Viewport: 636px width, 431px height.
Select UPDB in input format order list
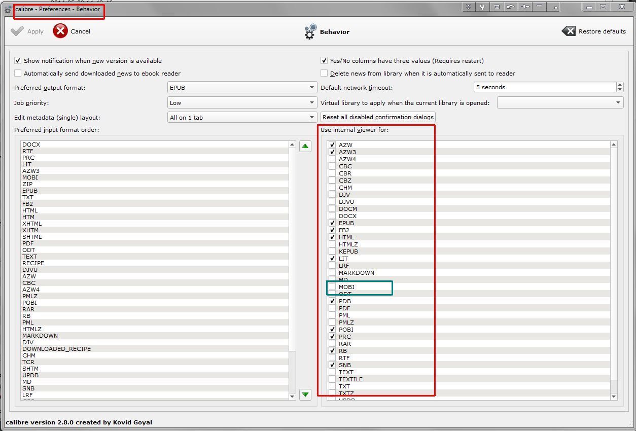coord(155,375)
